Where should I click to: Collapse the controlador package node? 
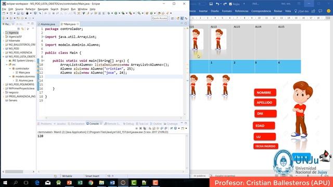10,69
